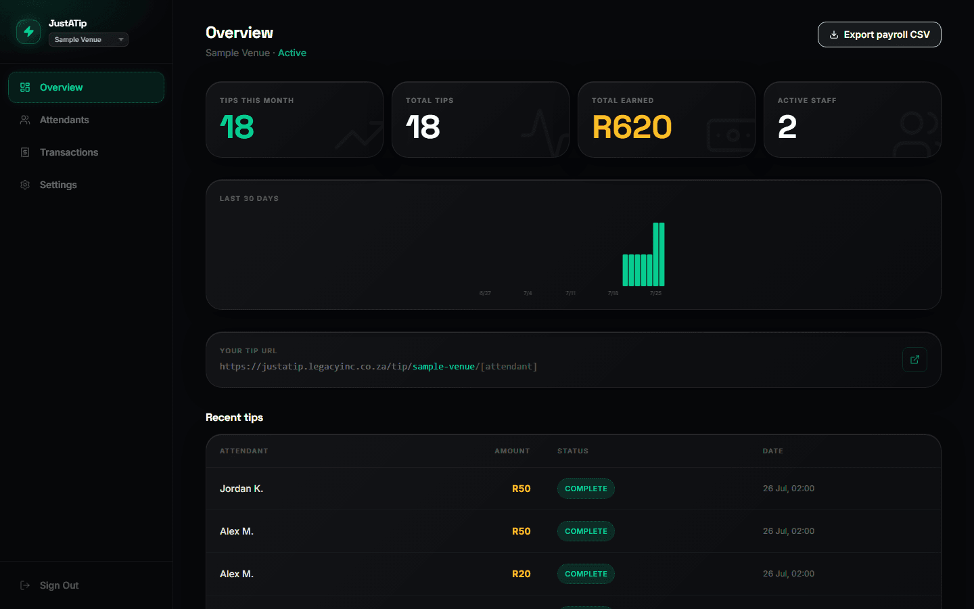Screen dimensions: 974x609
Task: Open the Sample Venue selector dropdown
Action: pyautogui.click(x=89, y=40)
